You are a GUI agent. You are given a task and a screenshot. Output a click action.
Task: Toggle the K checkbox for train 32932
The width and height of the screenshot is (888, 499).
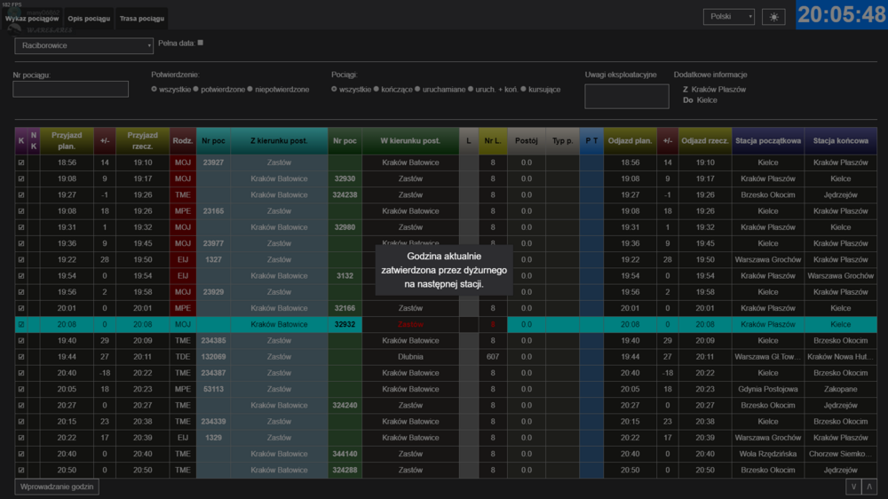point(21,325)
